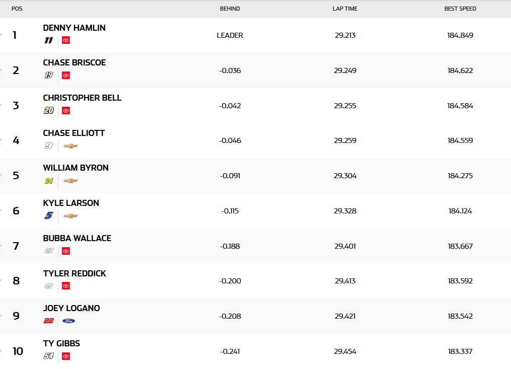
Task: Select William Byron's lap time 29.304
Action: click(x=345, y=176)
